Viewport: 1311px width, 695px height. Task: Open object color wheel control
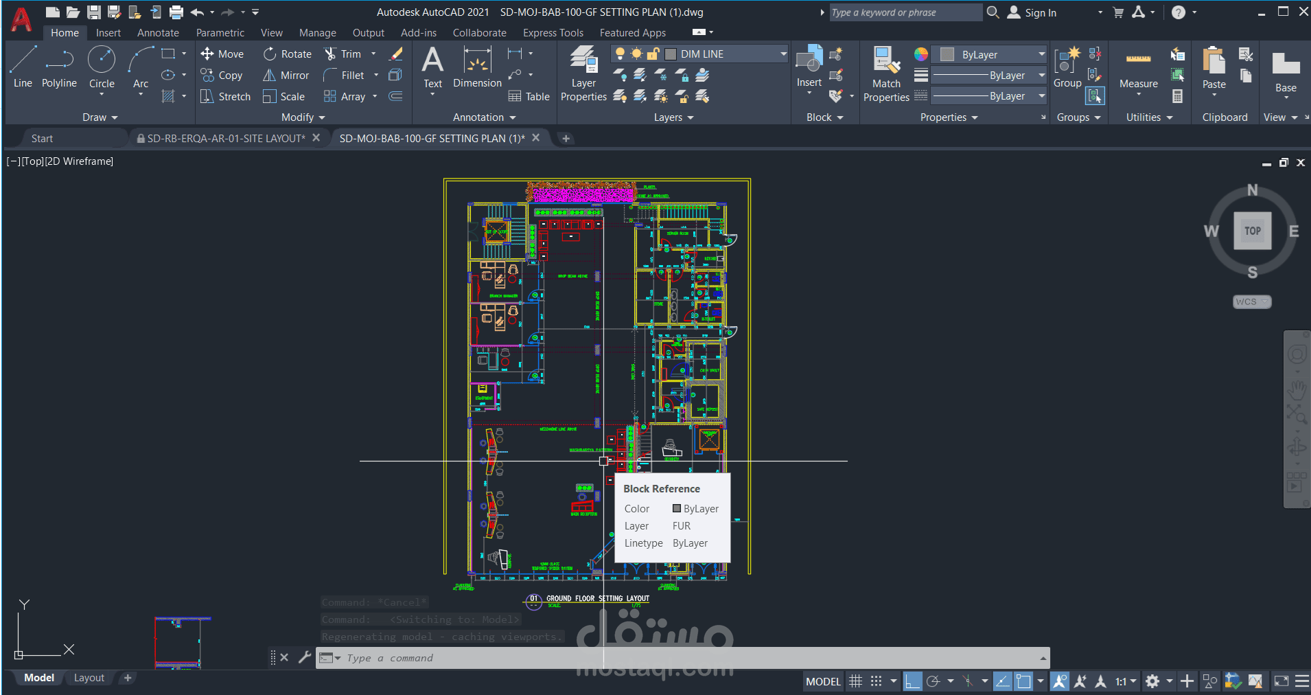point(921,54)
